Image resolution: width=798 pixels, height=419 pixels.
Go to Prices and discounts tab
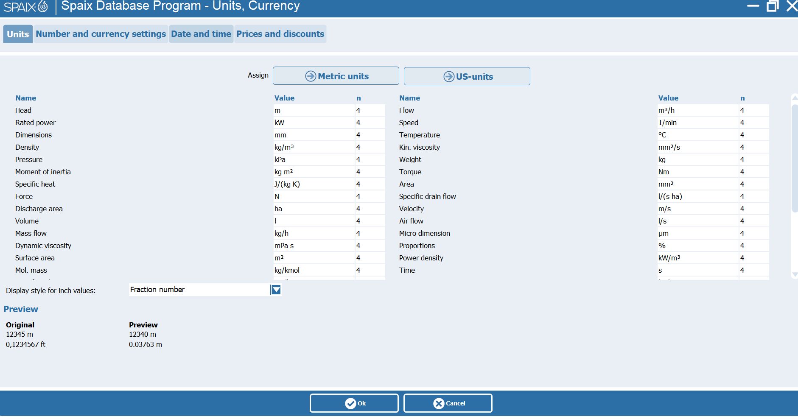click(x=280, y=34)
